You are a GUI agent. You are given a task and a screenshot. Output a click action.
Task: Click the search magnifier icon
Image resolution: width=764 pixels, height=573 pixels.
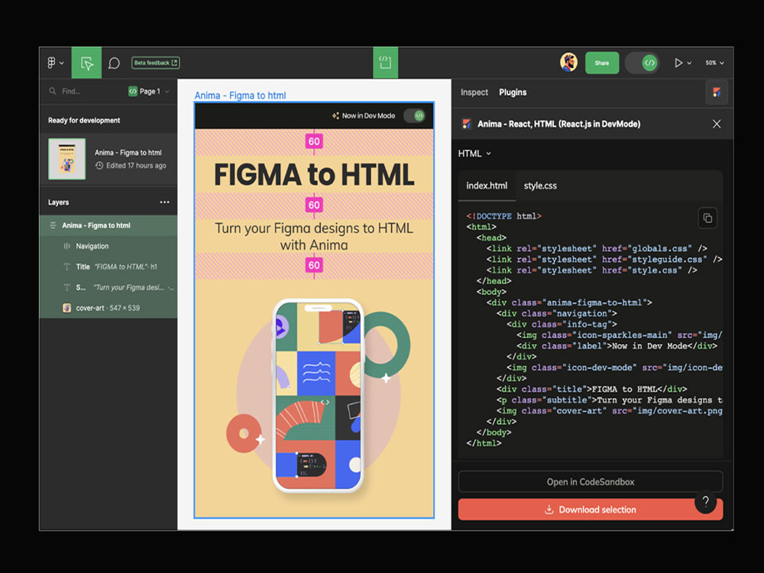coord(53,91)
